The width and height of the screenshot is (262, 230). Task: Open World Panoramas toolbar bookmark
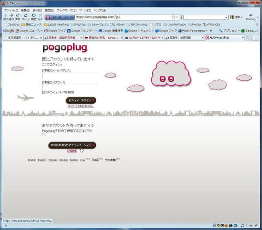click(x=192, y=31)
